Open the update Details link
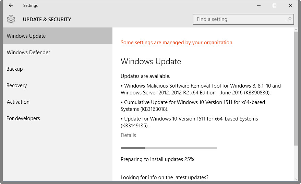Viewport: 301px width, 184px height. (x=128, y=135)
